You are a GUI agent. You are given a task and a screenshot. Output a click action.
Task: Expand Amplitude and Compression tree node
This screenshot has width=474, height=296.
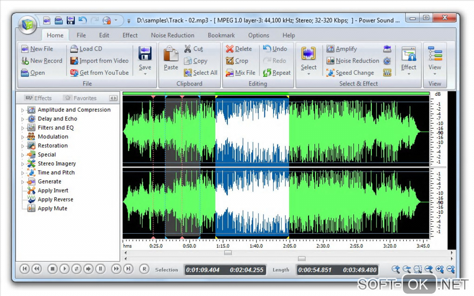(22, 110)
